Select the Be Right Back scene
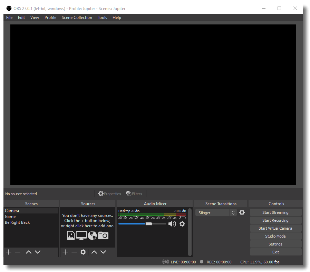 31,222
